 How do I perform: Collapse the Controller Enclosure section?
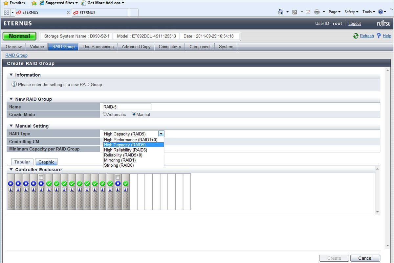pos(11,169)
